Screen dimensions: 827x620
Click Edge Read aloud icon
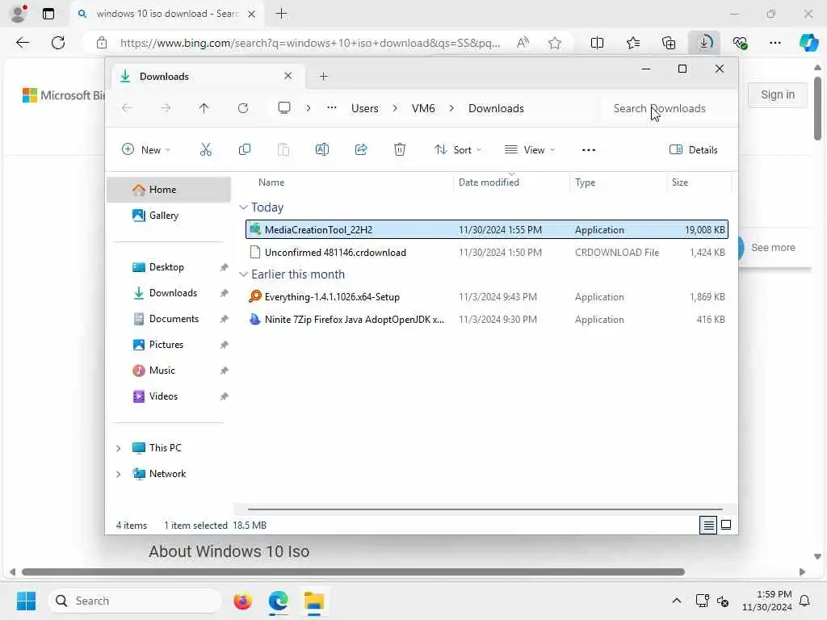[x=523, y=43]
